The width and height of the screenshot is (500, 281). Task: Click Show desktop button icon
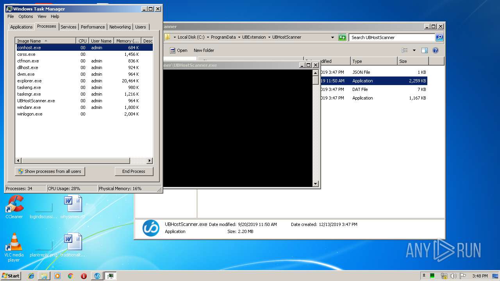pyautogui.click(x=495, y=276)
